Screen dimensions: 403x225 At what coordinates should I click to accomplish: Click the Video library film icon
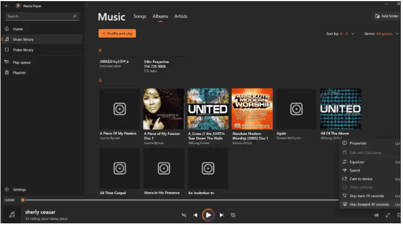7,50
